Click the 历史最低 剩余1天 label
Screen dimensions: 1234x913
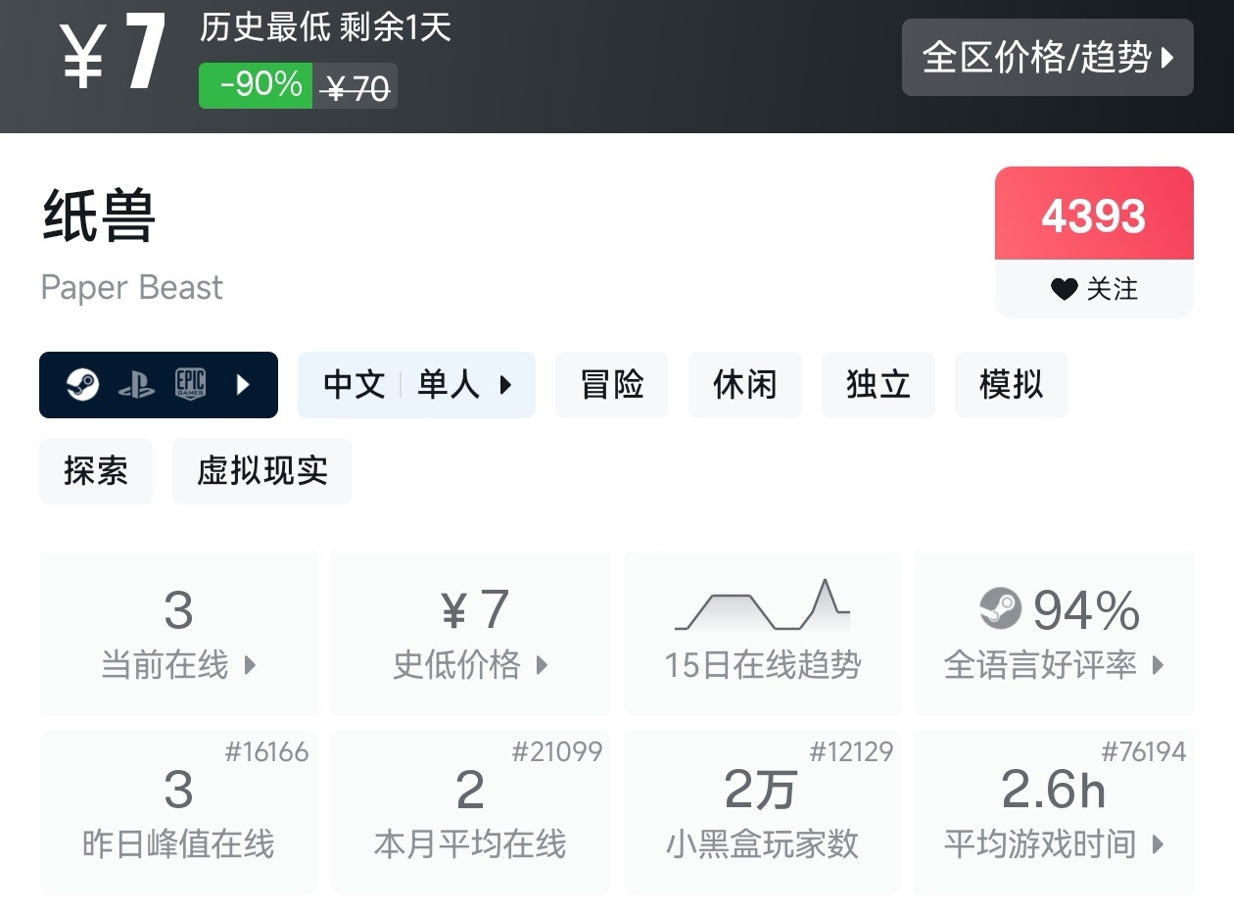pyautogui.click(x=325, y=26)
